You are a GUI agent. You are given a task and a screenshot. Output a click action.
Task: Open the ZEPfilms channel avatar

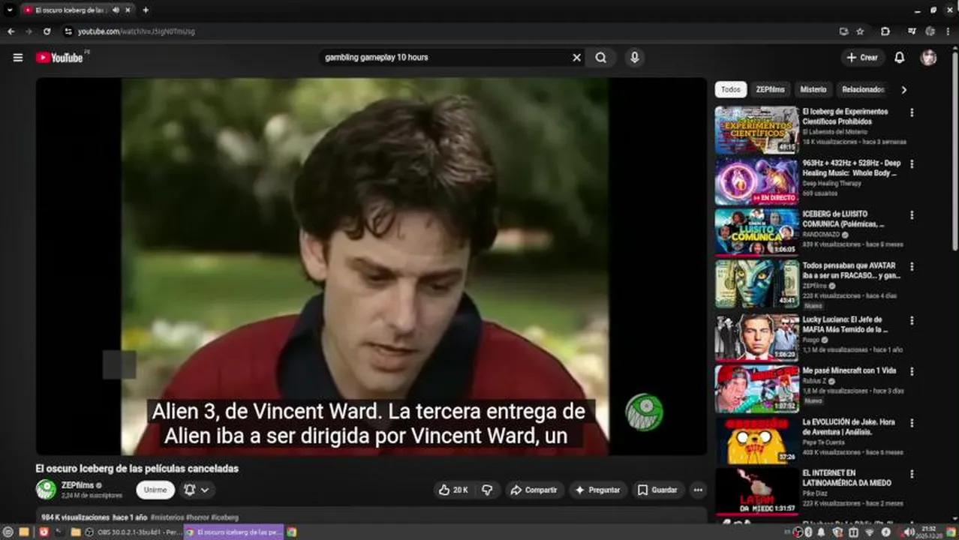coord(46,490)
